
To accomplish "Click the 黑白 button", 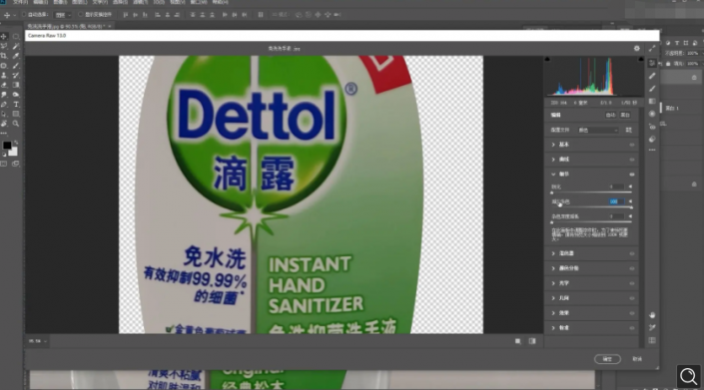I will tap(625, 116).
